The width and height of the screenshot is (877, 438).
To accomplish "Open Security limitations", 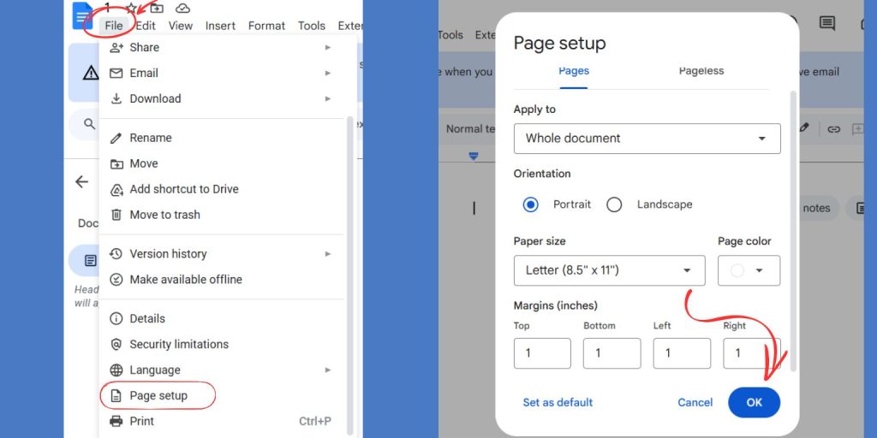I will 223,345.
